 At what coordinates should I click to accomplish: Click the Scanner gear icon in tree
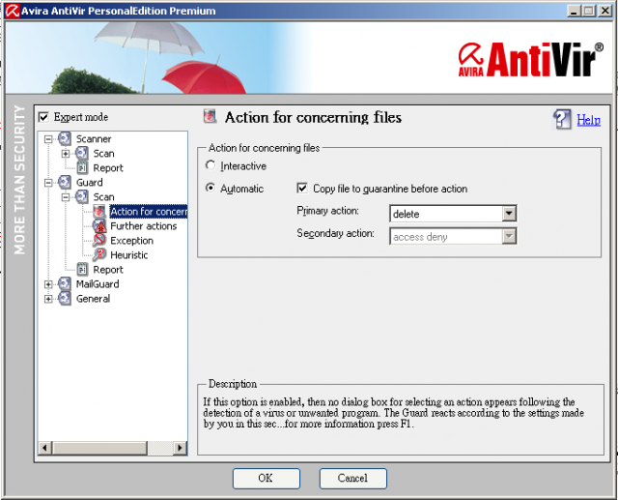pyautogui.click(x=65, y=138)
